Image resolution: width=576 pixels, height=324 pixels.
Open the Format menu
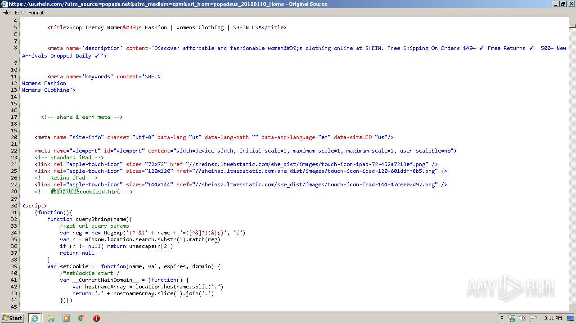point(36,13)
